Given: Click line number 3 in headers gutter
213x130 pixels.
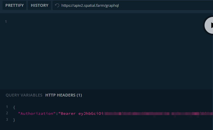Looking at the screenshot, I should tap(7, 120).
